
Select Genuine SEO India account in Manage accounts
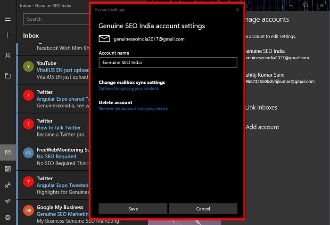tap(277, 54)
